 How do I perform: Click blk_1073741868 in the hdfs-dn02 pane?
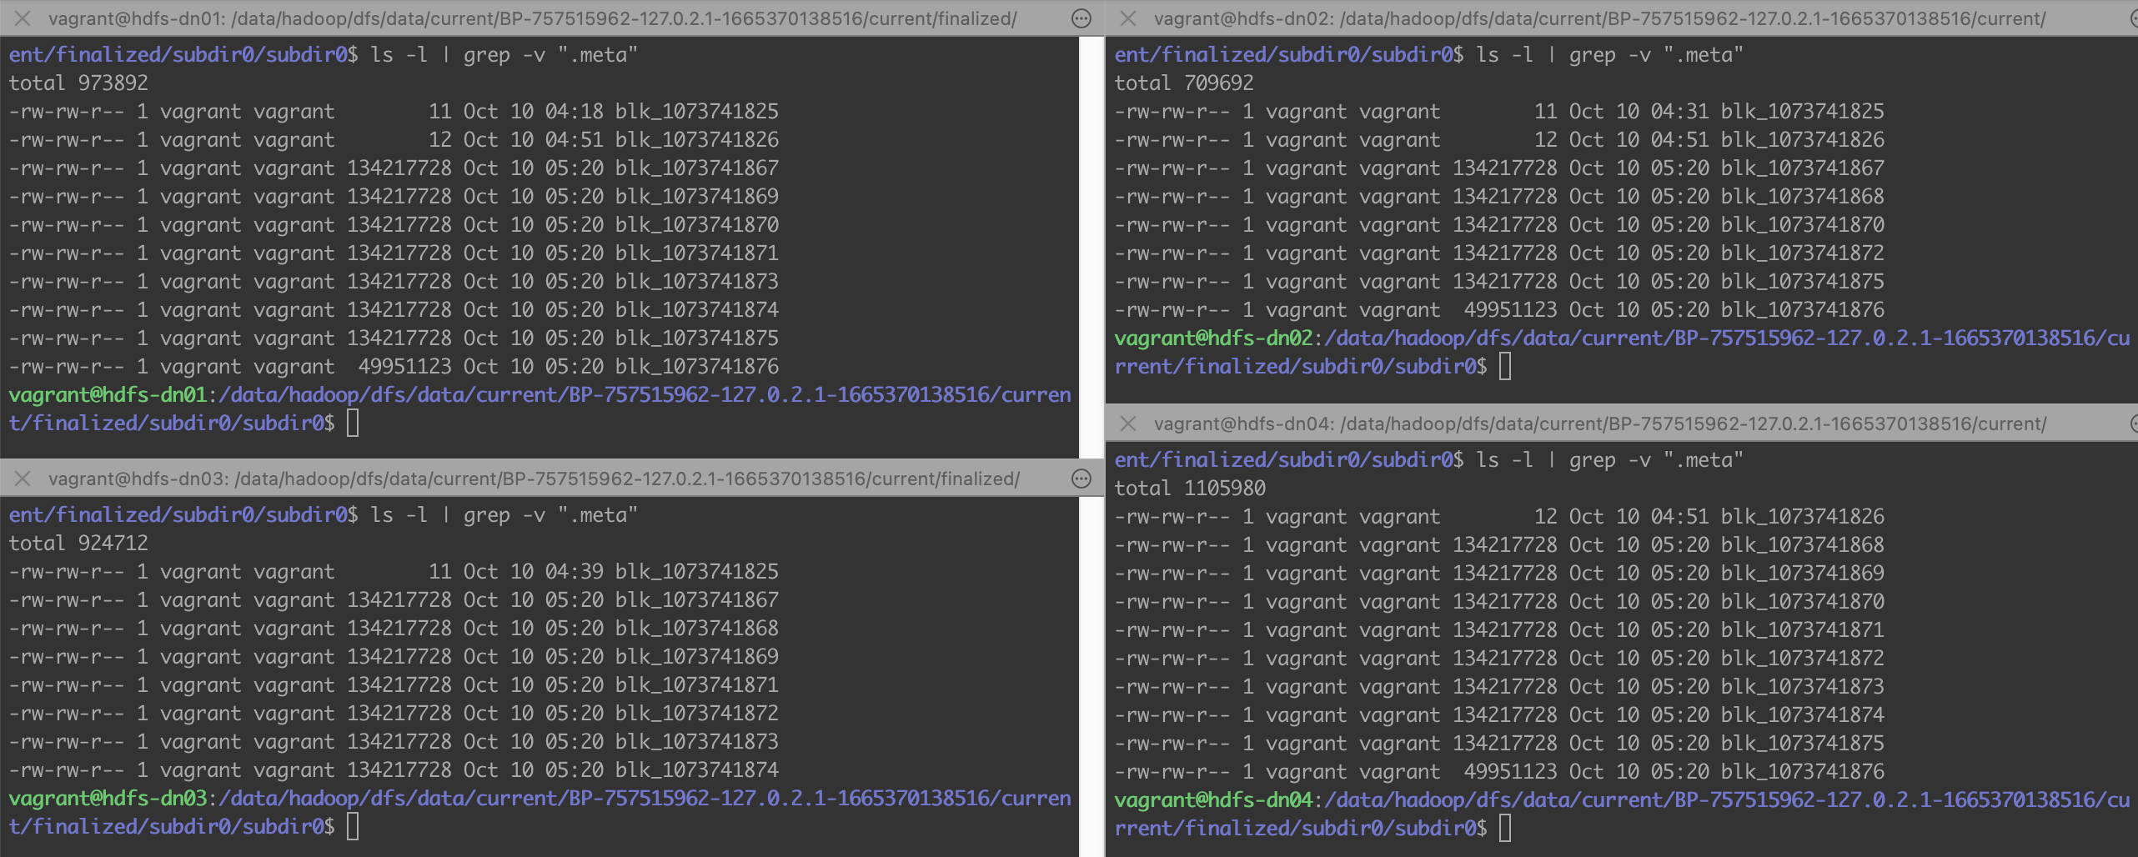point(1802,197)
